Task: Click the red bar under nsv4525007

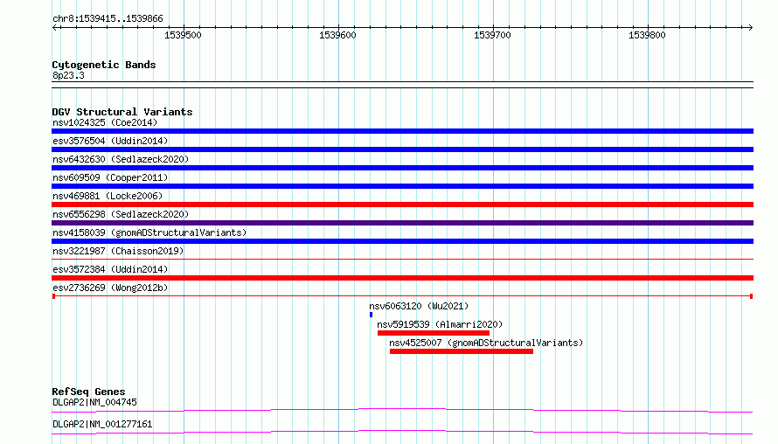Action: point(462,351)
